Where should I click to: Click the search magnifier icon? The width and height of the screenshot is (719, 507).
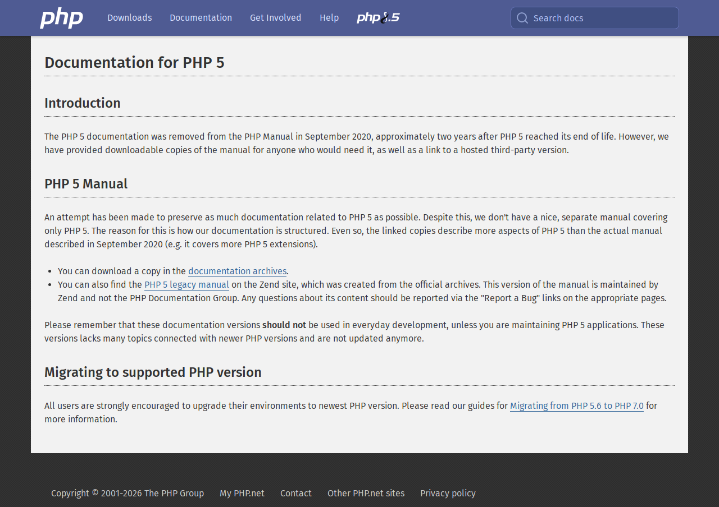tap(522, 18)
